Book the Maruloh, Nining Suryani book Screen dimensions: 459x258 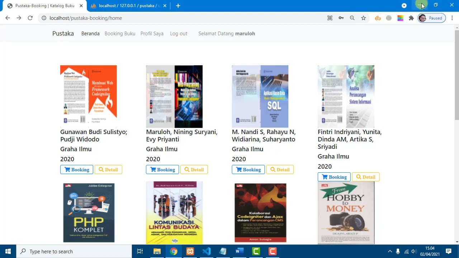(x=162, y=169)
